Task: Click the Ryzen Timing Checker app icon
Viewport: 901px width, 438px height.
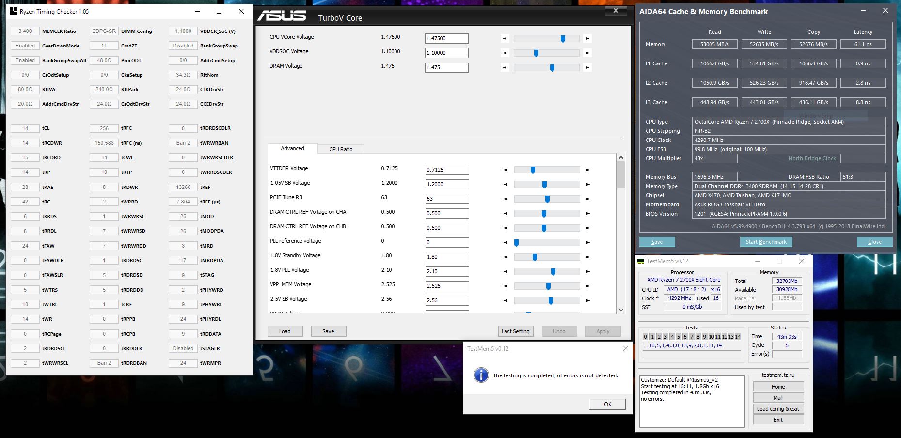Action: (x=13, y=11)
